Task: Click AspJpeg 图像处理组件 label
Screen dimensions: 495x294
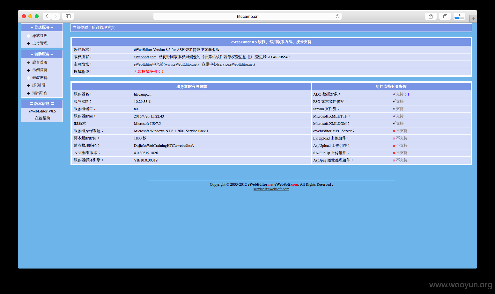Action: [x=333, y=160]
